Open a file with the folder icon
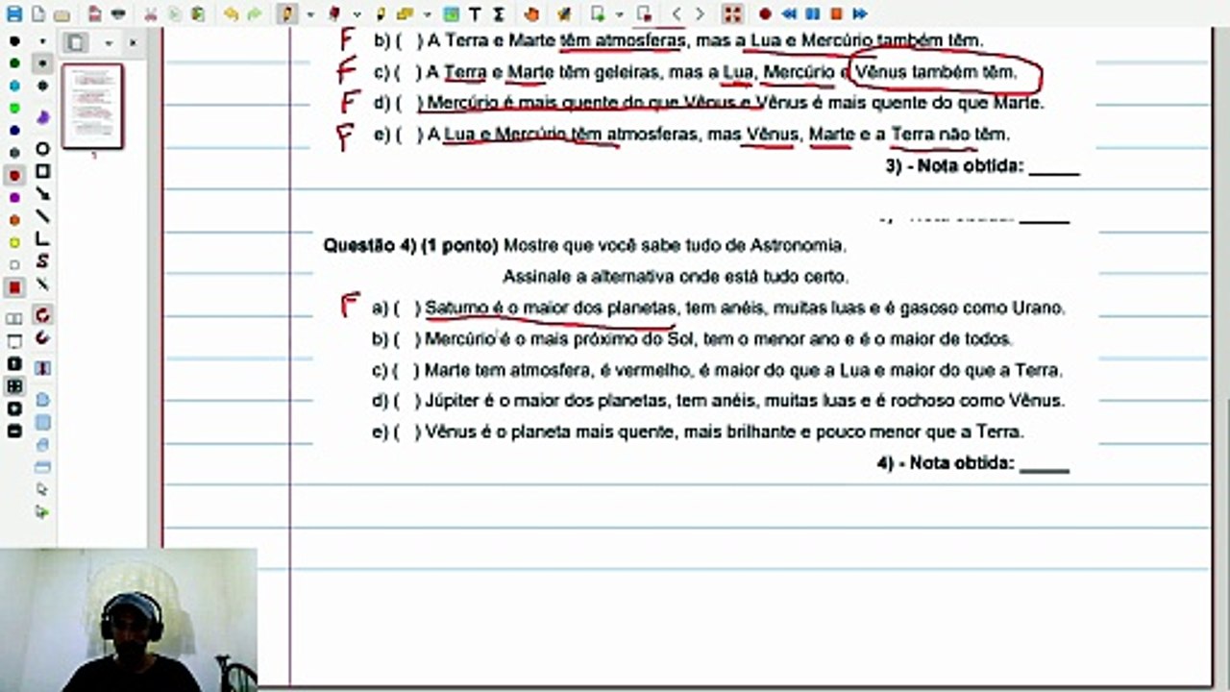Viewport: 1230px width, 692px height. coord(61,15)
